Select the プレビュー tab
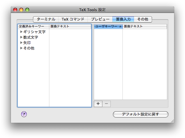 (x=100, y=19)
